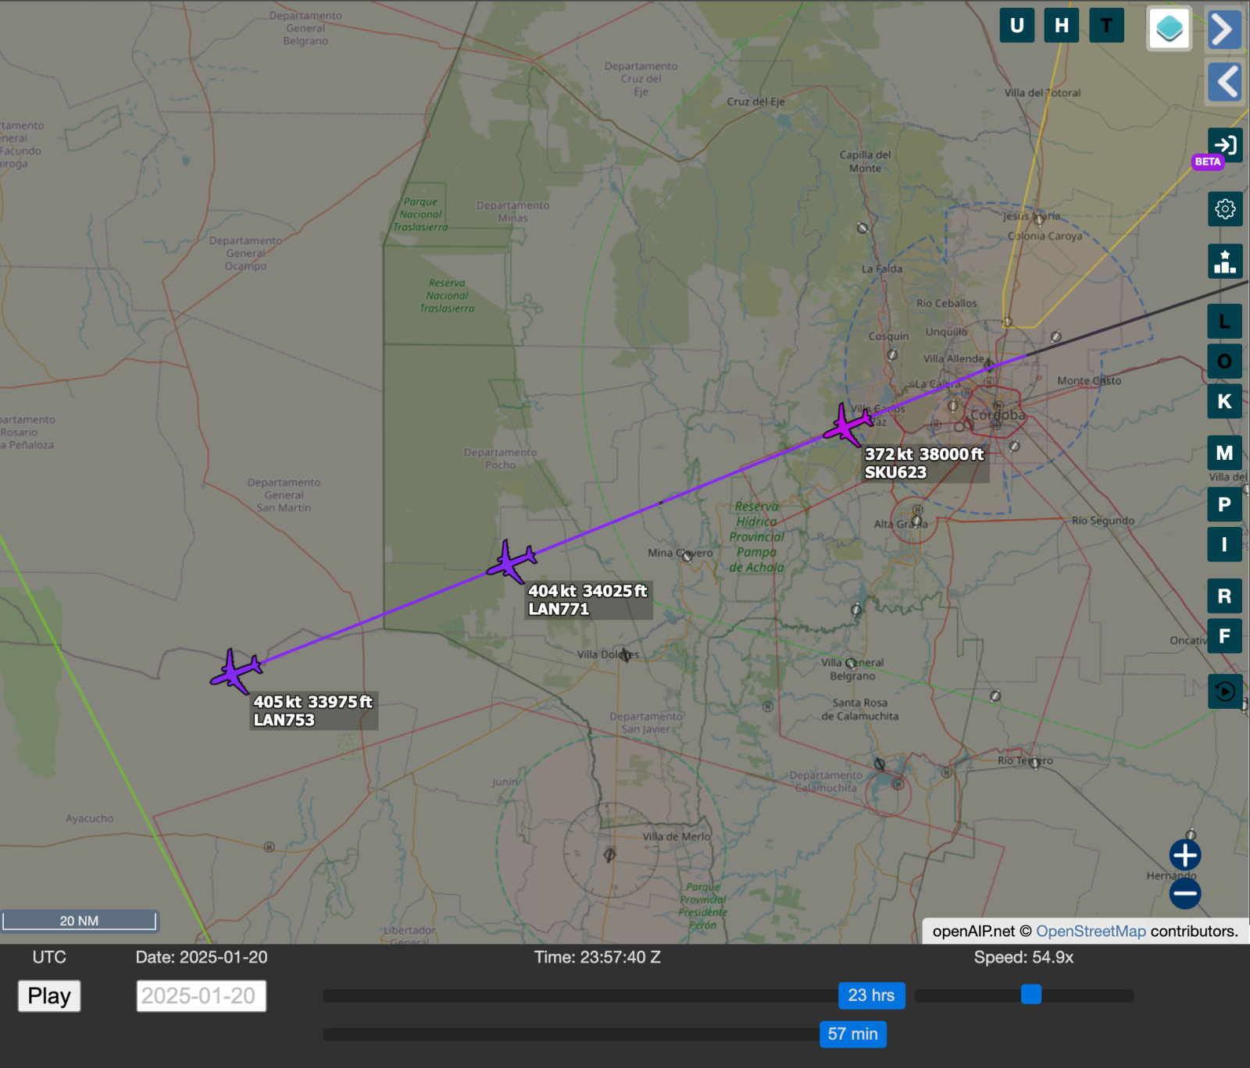Open the stats podium icon
This screenshot has height=1068, width=1250.
pos(1224,262)
